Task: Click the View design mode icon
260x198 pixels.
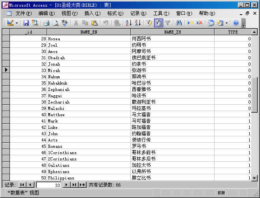Action: point(10,23)
